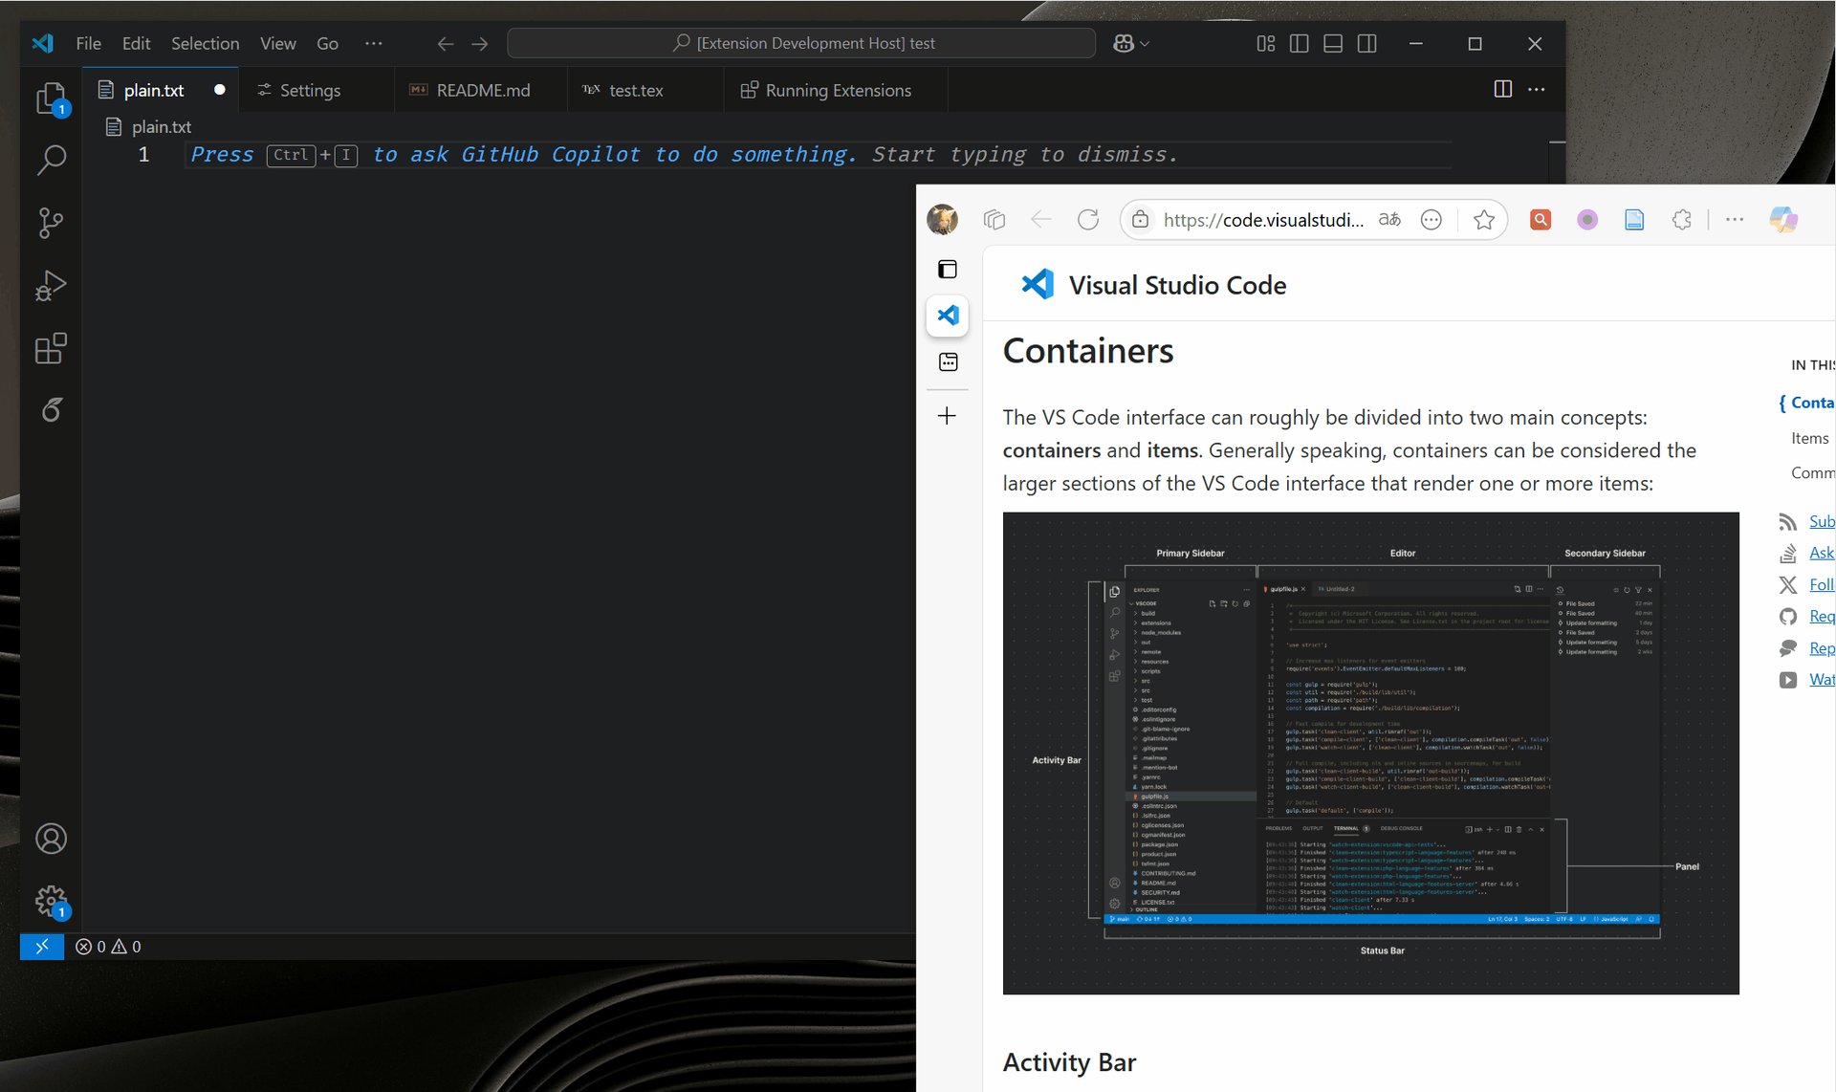Image resolution: width=1836 pixels, height=1092 pixels.
Task: Toggle bookmark star for the docs page
Action: coord(1484,219)
